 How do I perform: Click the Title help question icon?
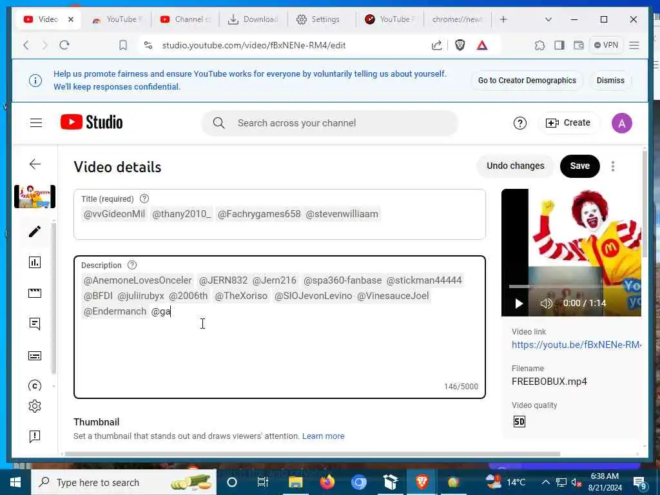[144, 199]
